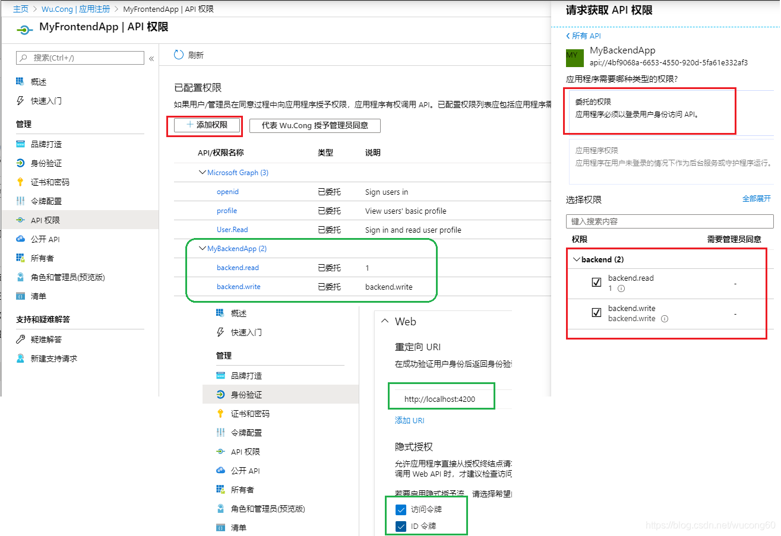Select the 应用程序权限 permission type card
Viewport: 781px width, 536px height.
pyautogui.click(x=671, y=162)
